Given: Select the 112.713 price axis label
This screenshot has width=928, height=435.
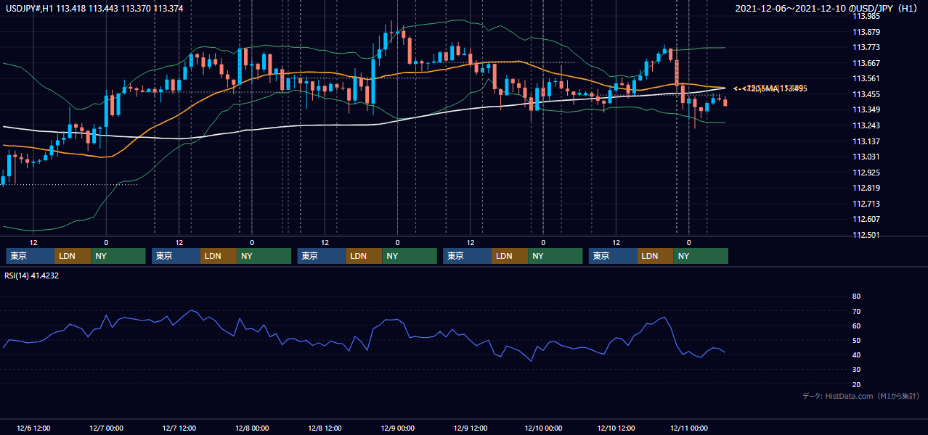Looking at the screenshot, I should click(866, 204).
